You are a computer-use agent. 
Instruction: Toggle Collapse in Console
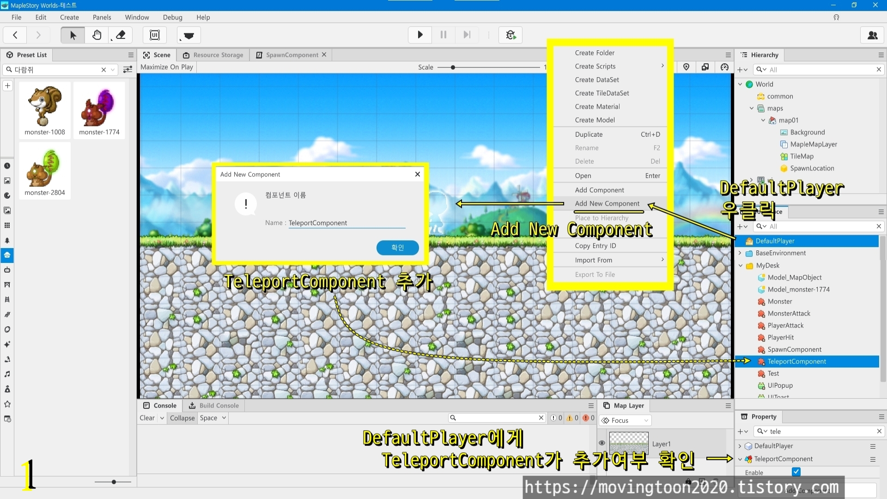182,418
